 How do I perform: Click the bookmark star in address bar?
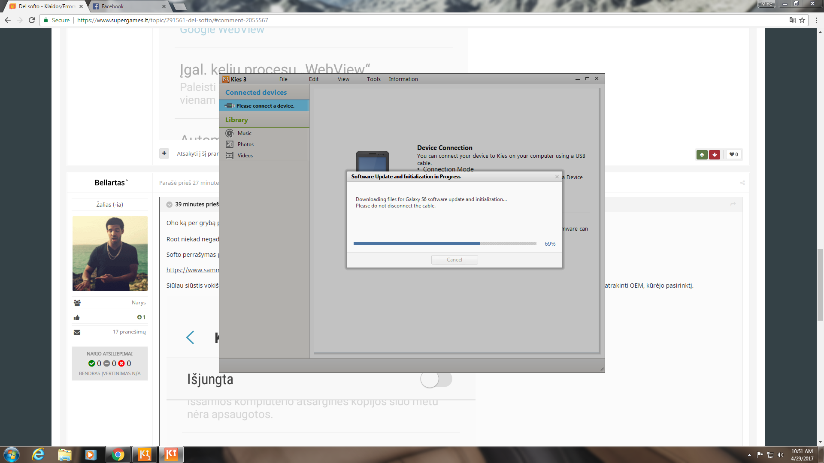[802, 20]
